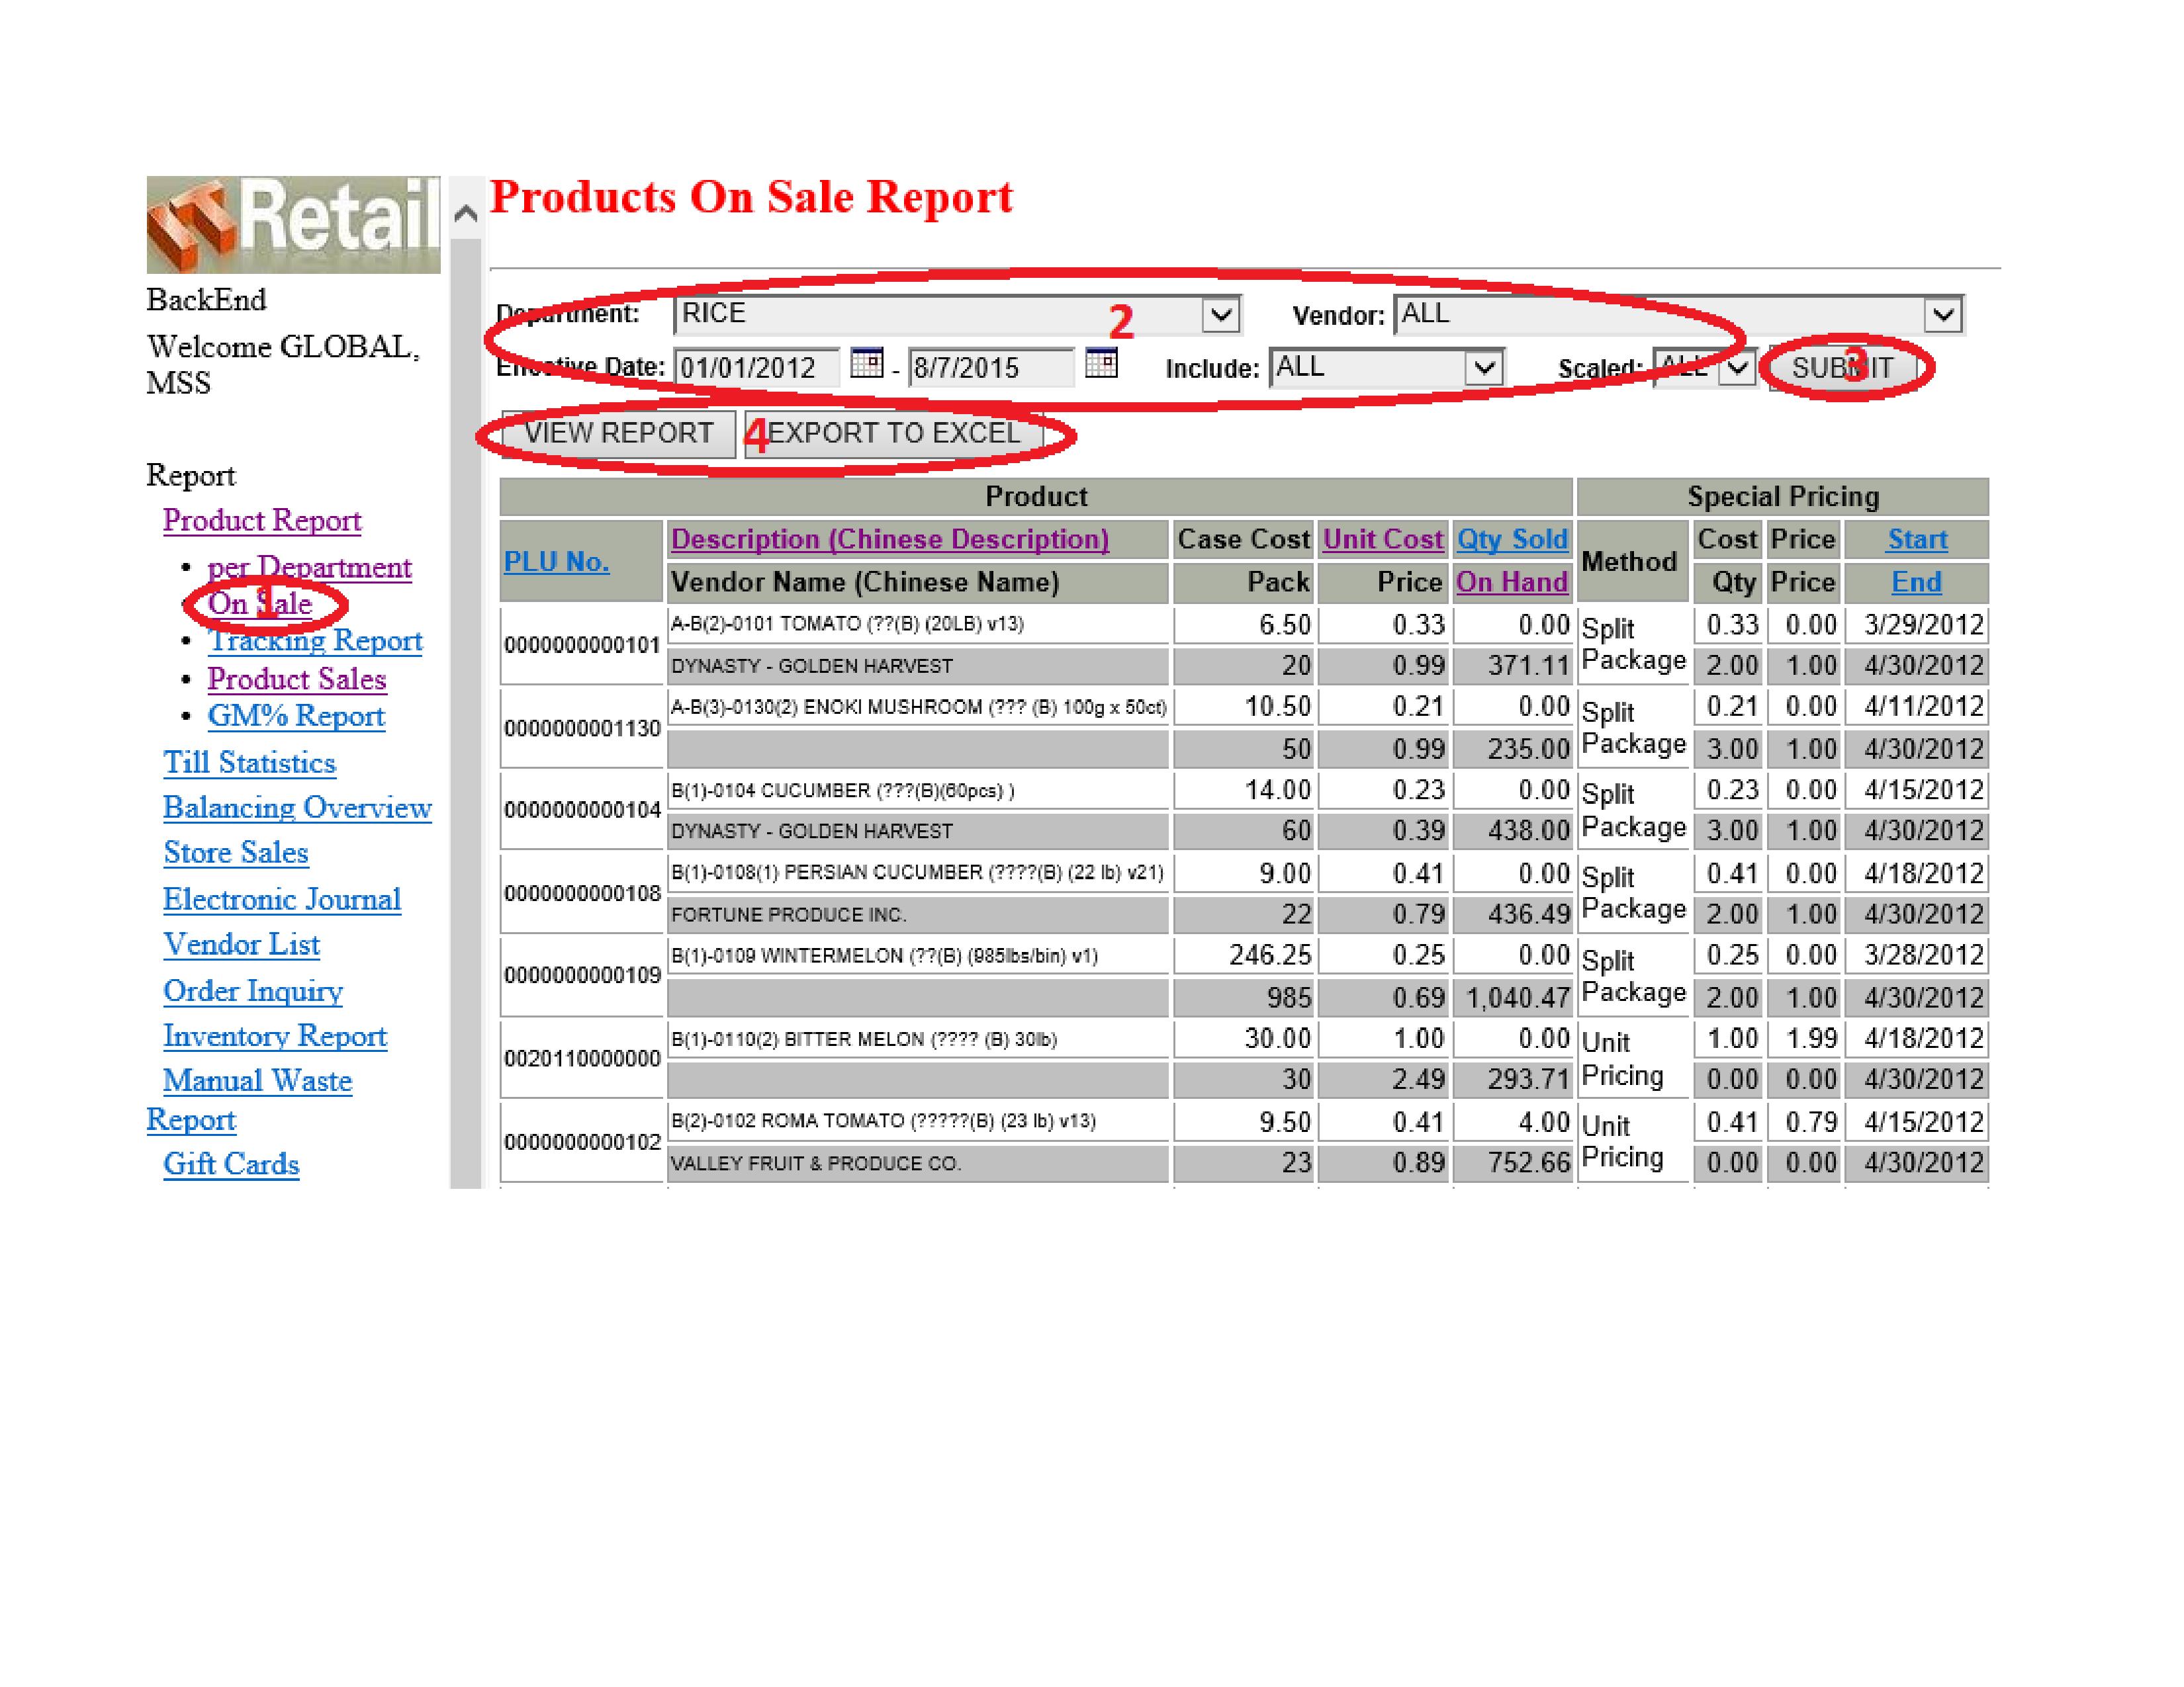Go to Till Statistics in sidebar
Screen dimensions: 2184x1687
point(249,763)
